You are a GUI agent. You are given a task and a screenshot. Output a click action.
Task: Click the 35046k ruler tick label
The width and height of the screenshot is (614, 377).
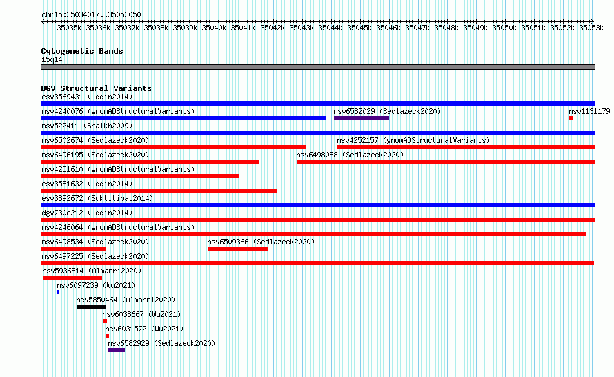(x=388, y=28)
